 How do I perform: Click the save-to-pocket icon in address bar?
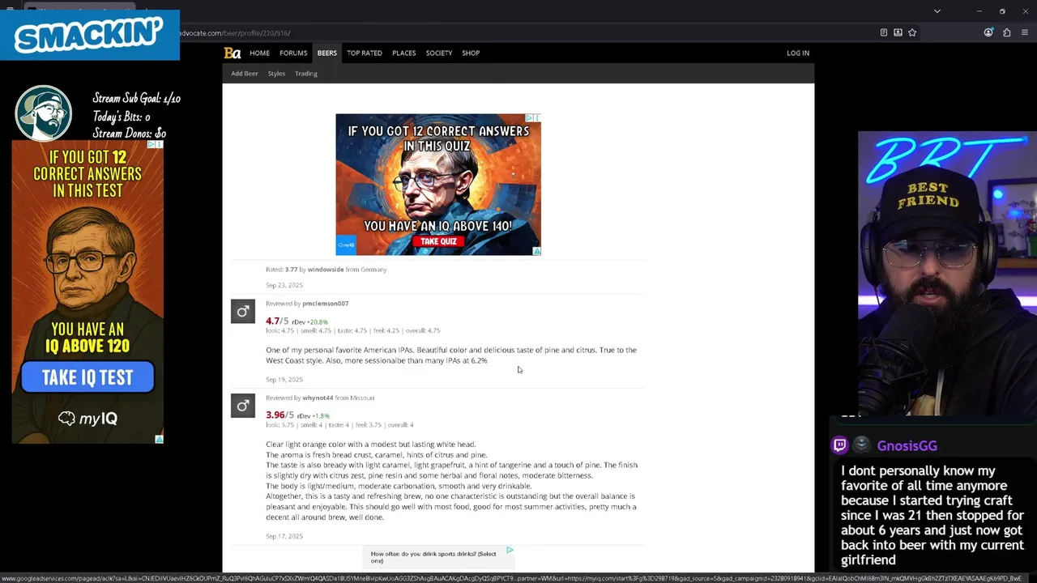[898, 32]
